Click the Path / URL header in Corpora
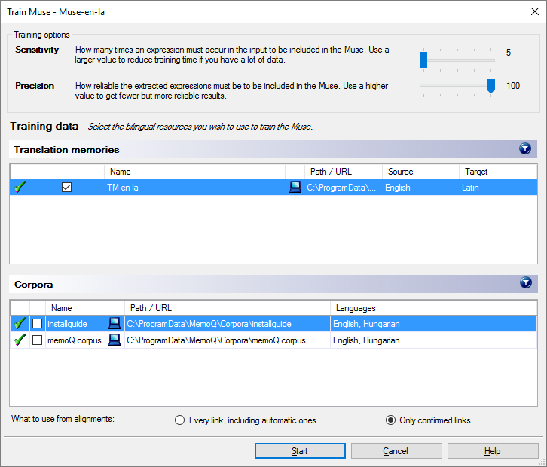This screenshot has height=467, width=547. [x=226, y=308]
